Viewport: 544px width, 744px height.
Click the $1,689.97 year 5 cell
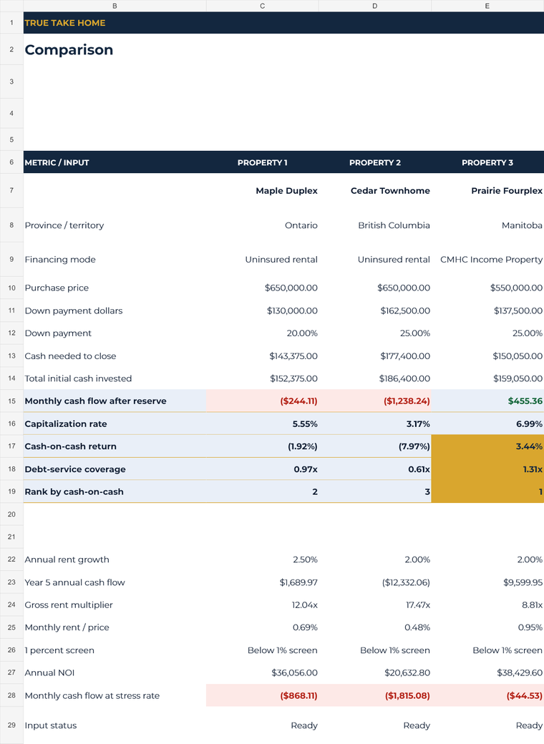coord(262,582)
